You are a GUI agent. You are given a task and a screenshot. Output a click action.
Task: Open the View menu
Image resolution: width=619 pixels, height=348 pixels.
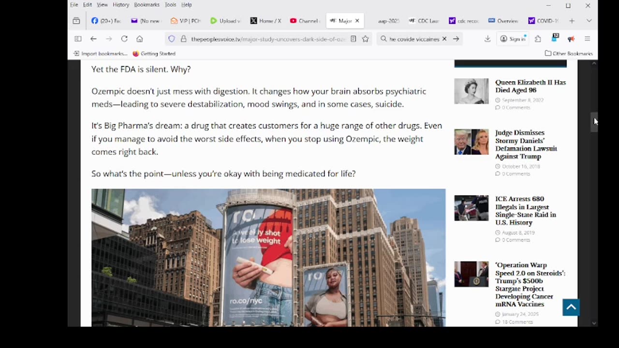tap(102, 5)
